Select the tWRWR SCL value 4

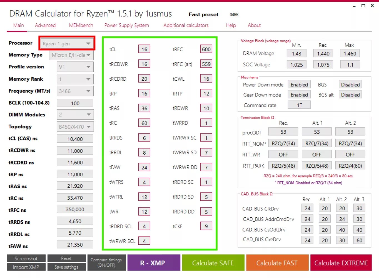144,241
